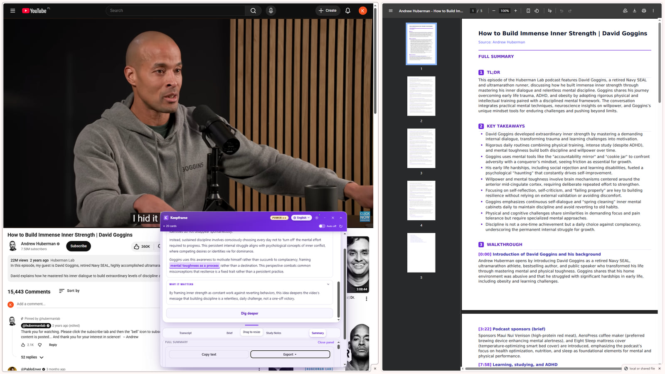665x374 pixels.
Task: Minimize the Keepframe panel with the dash
Action: point(325,218)
